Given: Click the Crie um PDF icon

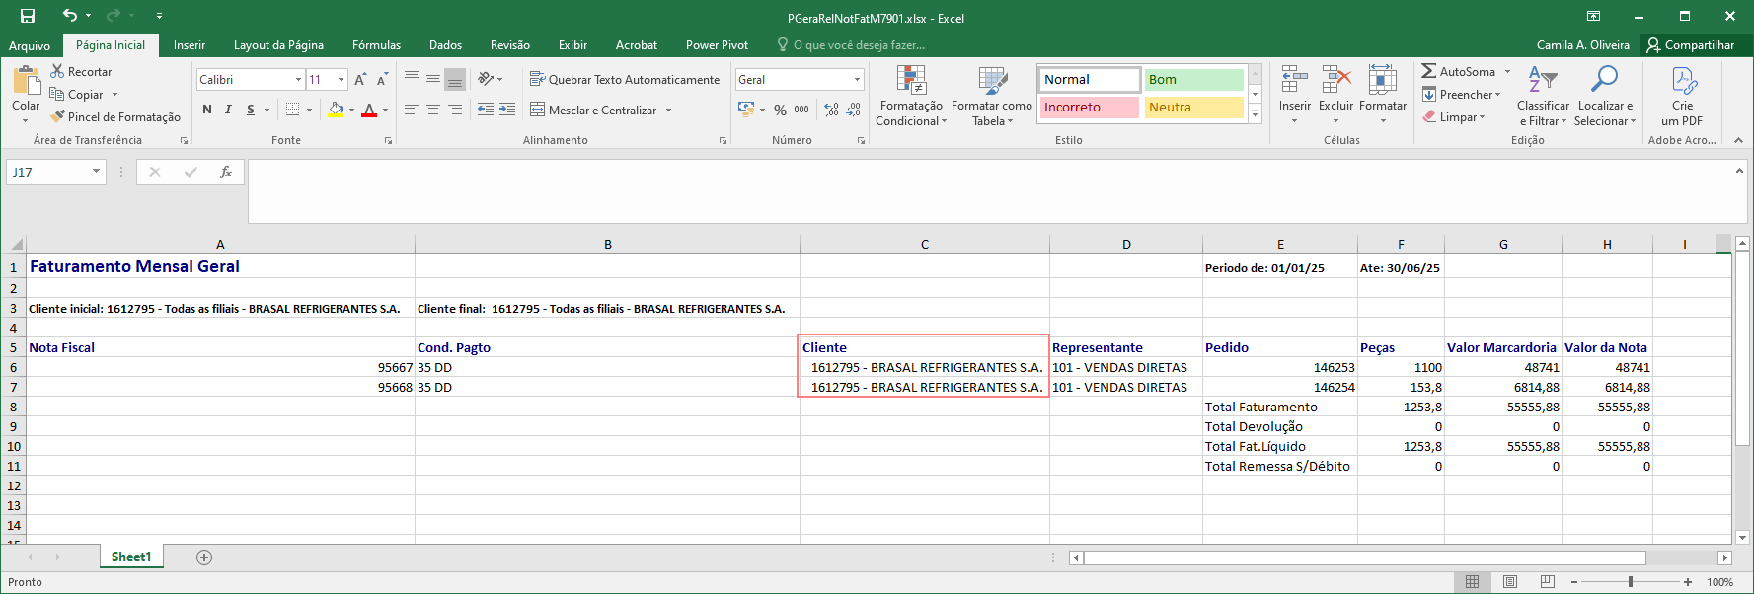Looking at the screenshot, I should coord(1684,80).
